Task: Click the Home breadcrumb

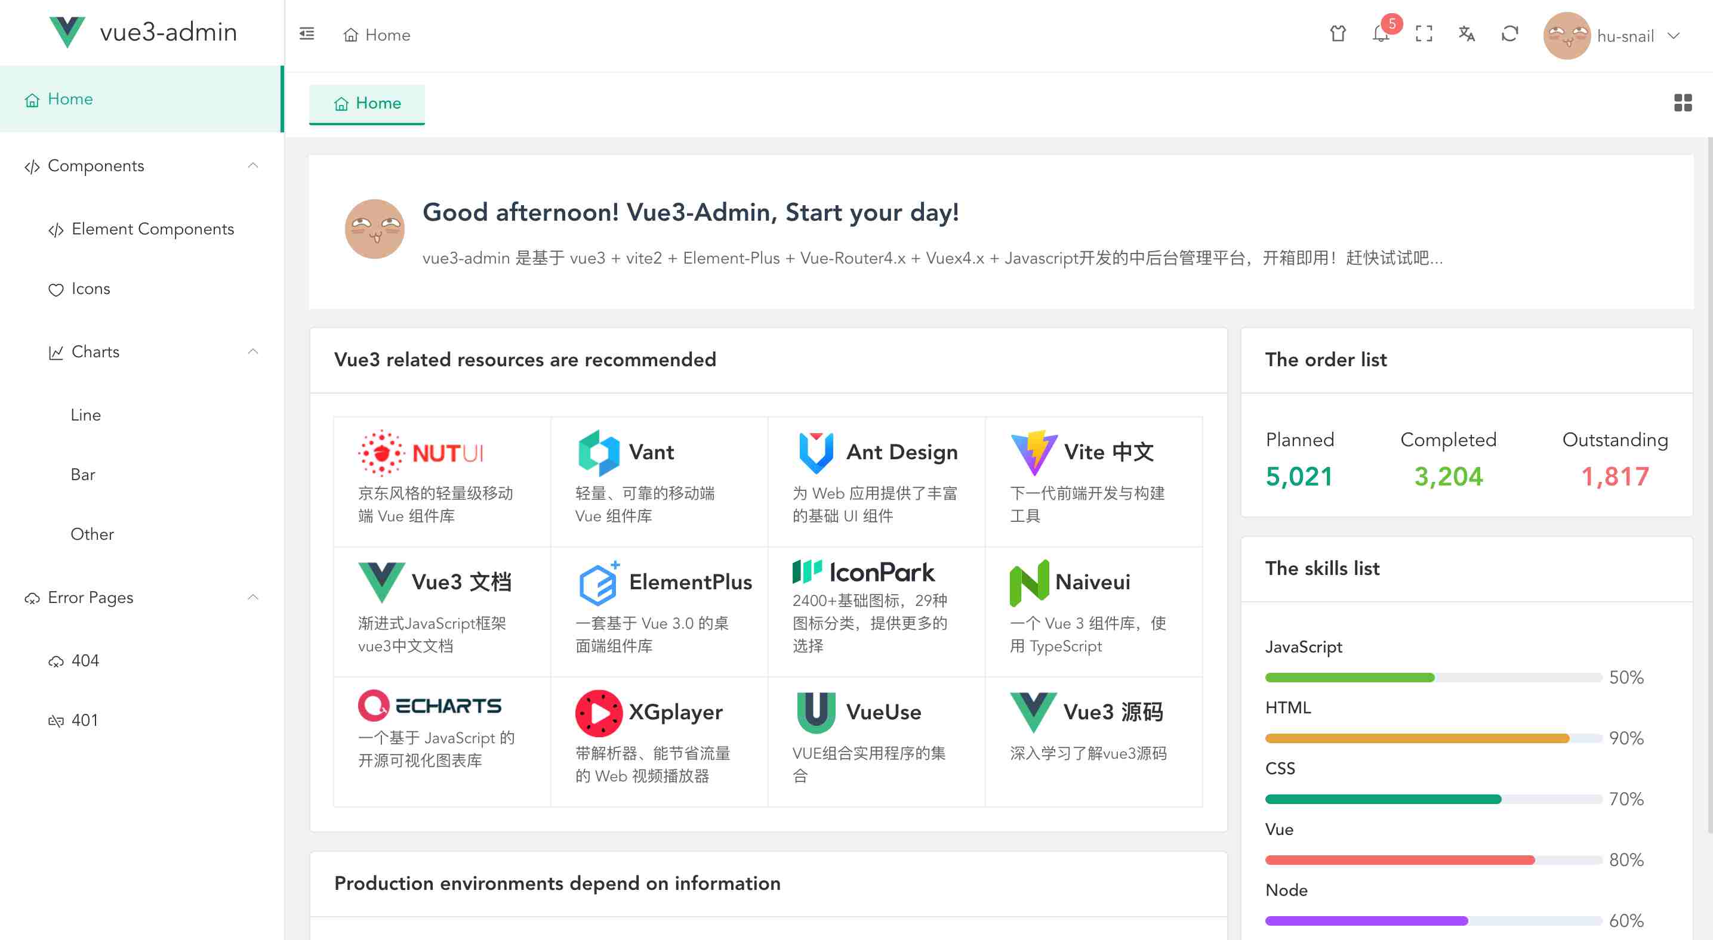Action: 377,35
